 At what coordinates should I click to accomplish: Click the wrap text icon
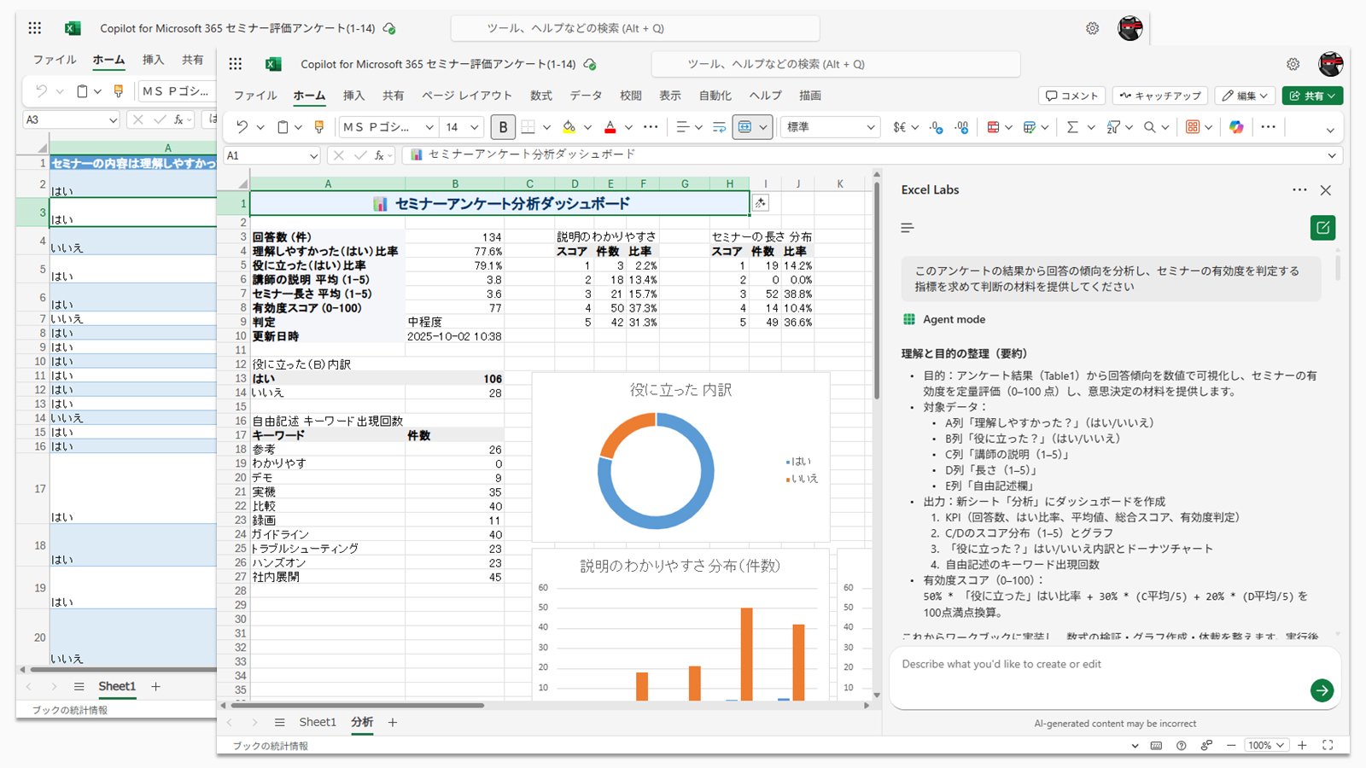coord(719,127)
